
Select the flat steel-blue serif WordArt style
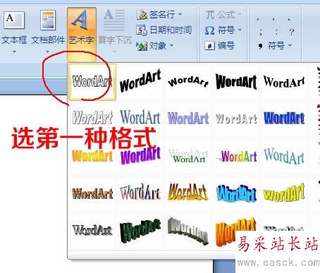tap(140, 117)
